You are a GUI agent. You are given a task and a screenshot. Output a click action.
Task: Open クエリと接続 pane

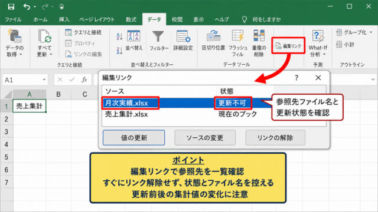pos(83,32)
